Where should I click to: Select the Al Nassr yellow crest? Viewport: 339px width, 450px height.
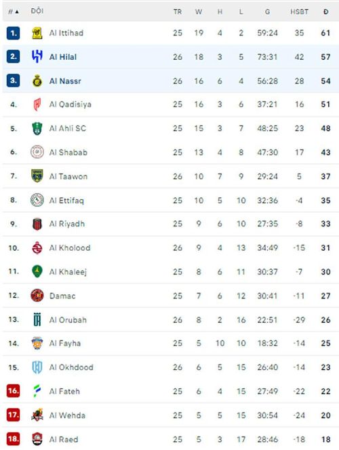pos(37,81)
